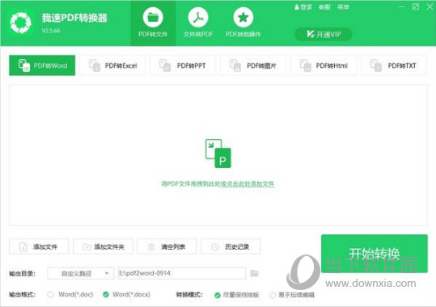
Task: Open the 文件转PDF Acrobat icon
Action: tap(198, 17)
